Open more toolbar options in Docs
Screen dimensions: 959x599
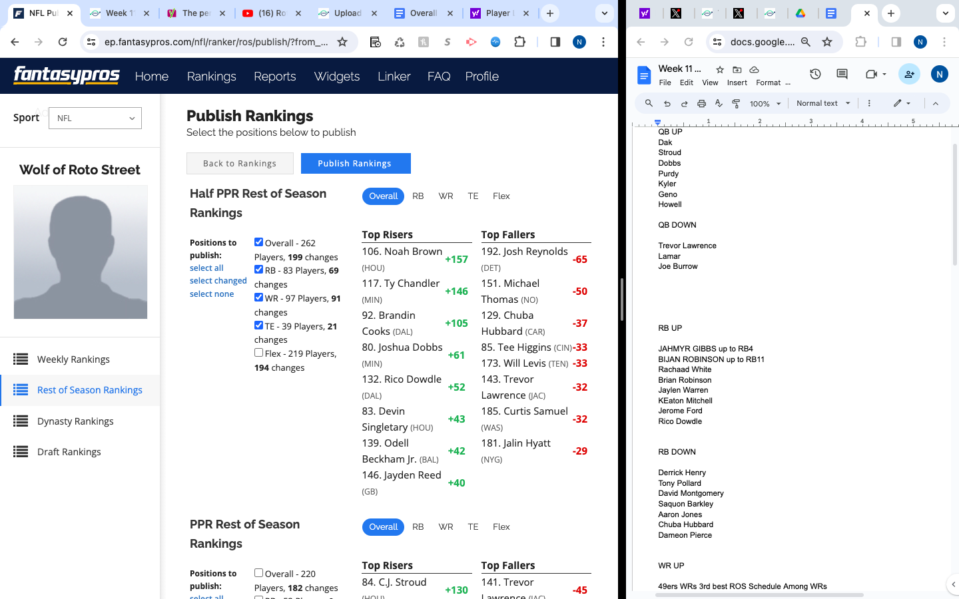[869, 103]
